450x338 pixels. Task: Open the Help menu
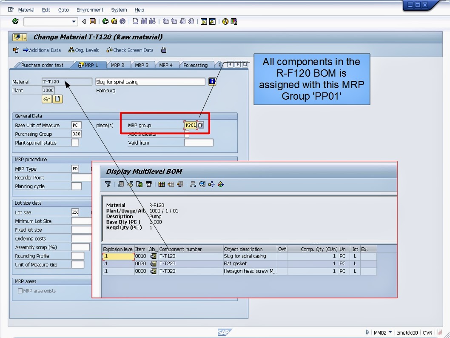pos(139,10)
